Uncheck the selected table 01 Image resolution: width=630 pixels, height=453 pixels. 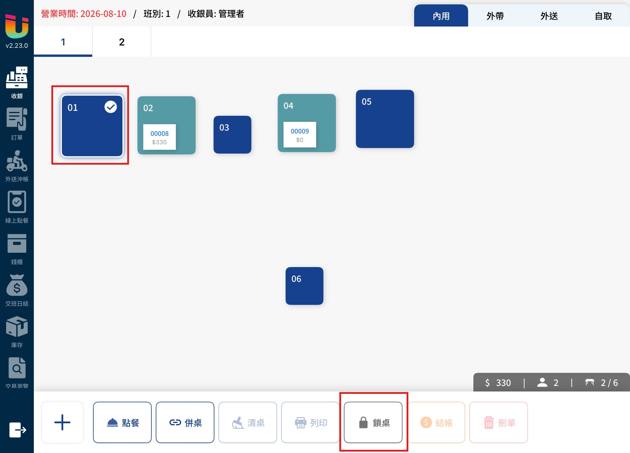(x=92, y=126)
